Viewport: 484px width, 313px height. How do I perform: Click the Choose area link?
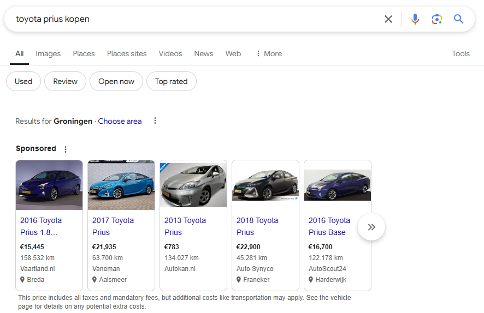120,121
